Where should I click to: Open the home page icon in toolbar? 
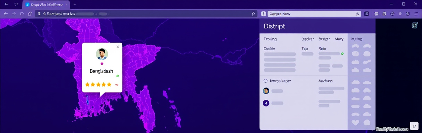[x=30, y=14]
